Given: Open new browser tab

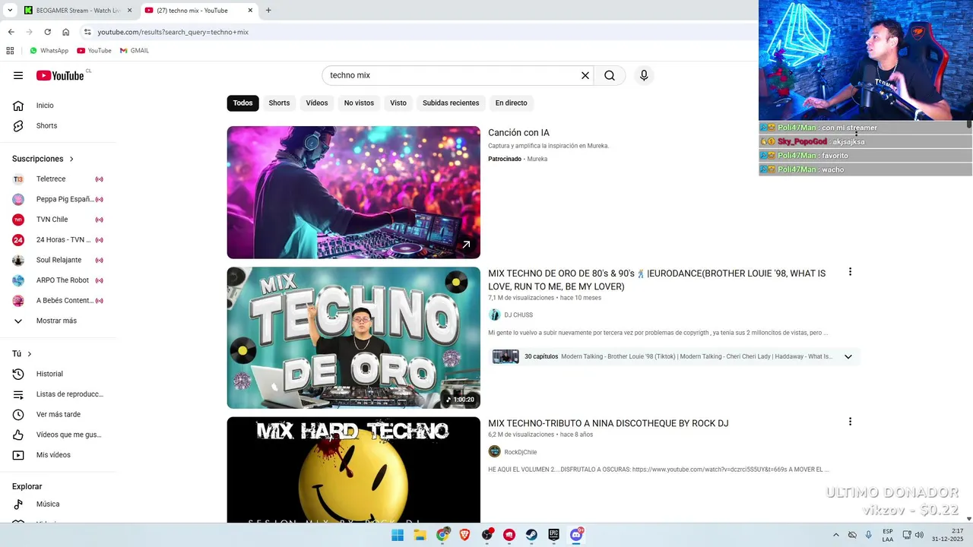Looking at the screenshot, I should coord(268,11).
